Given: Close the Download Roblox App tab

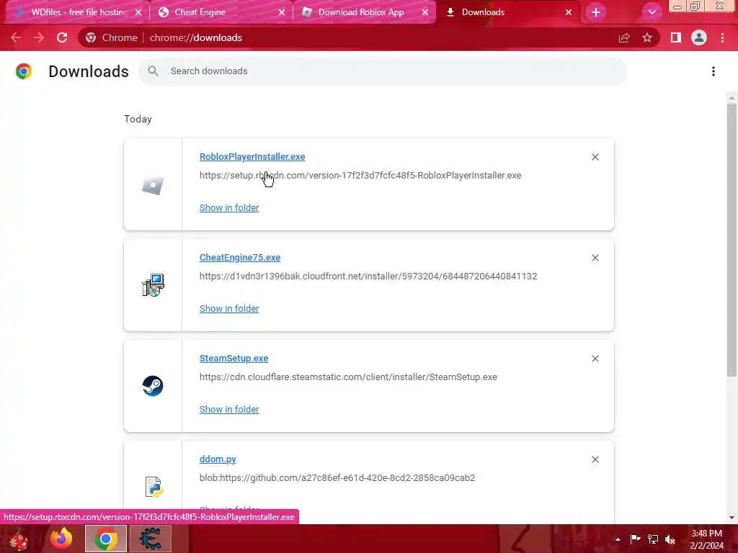Looking at the screenshot, I should 425,12.
